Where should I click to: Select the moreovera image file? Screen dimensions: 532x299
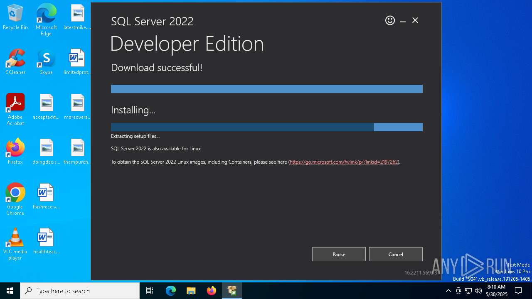(x=77, y=107)
